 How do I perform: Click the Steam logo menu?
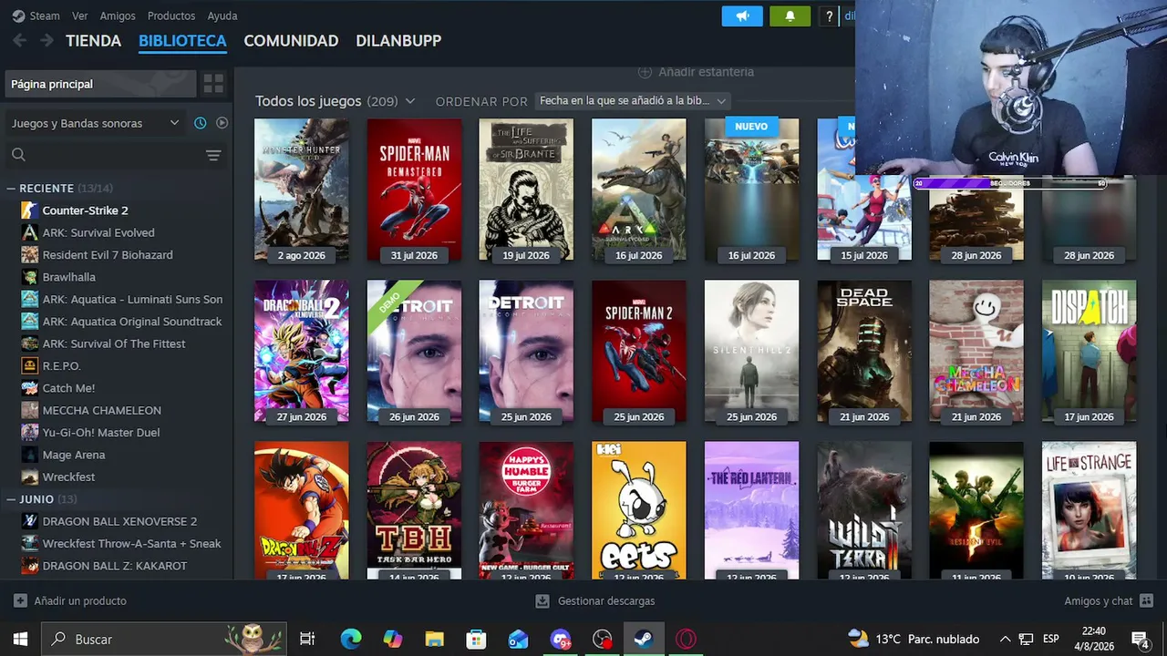click(x=18, y=15)
